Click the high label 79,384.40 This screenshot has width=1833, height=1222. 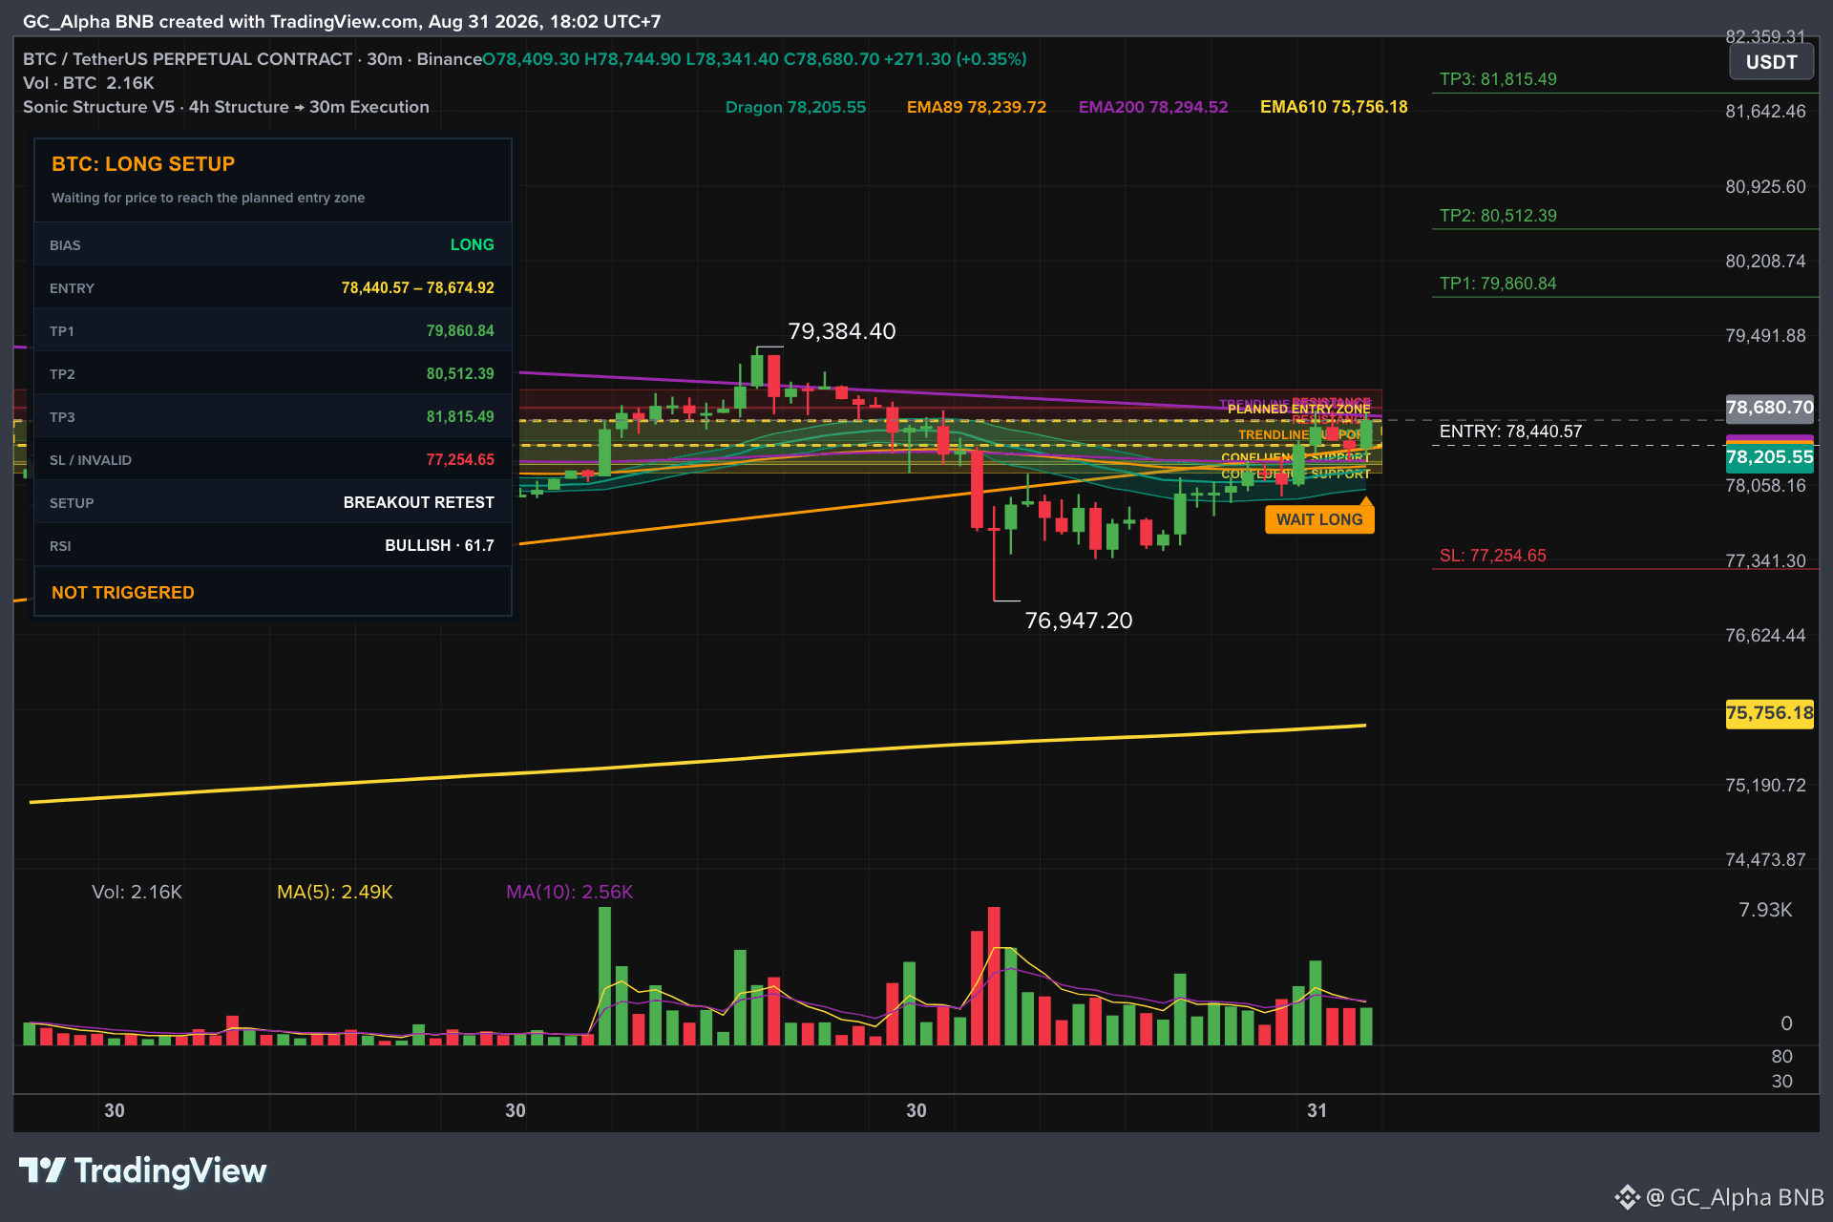pyautogui.click(x=841, y=331)
